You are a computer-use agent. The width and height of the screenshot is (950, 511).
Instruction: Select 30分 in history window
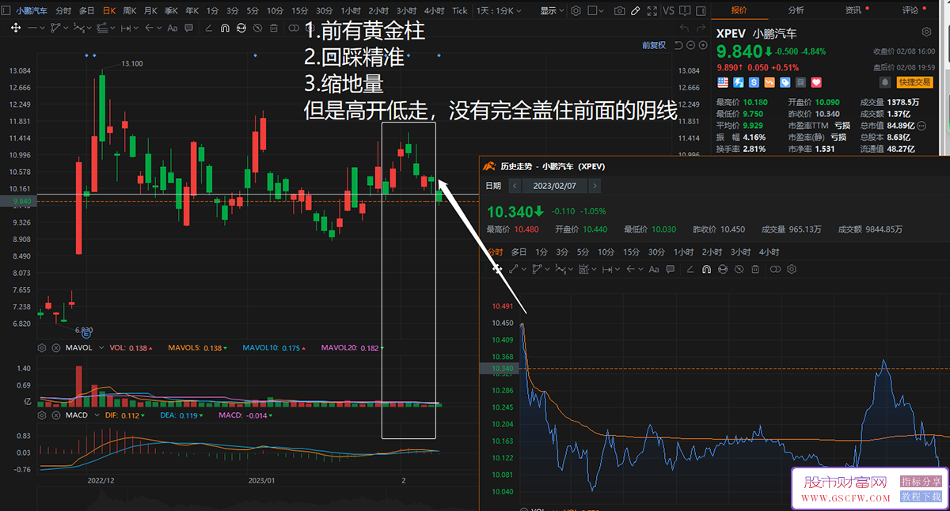(656, 252)
